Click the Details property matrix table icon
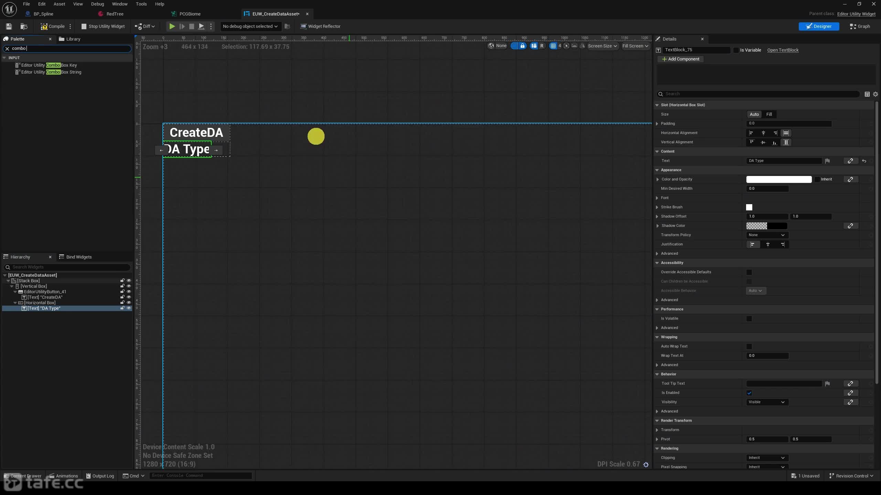This screenshot has width=881, height=495. point(867,94)
